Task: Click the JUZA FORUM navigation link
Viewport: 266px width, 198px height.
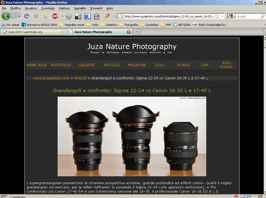Action: [226, 65]
